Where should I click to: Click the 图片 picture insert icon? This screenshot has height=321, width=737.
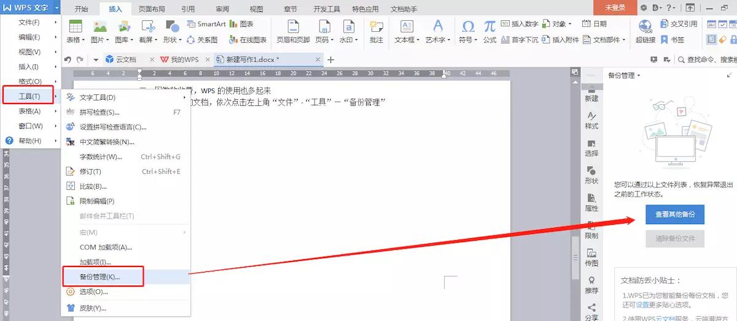tap(99, 27)
